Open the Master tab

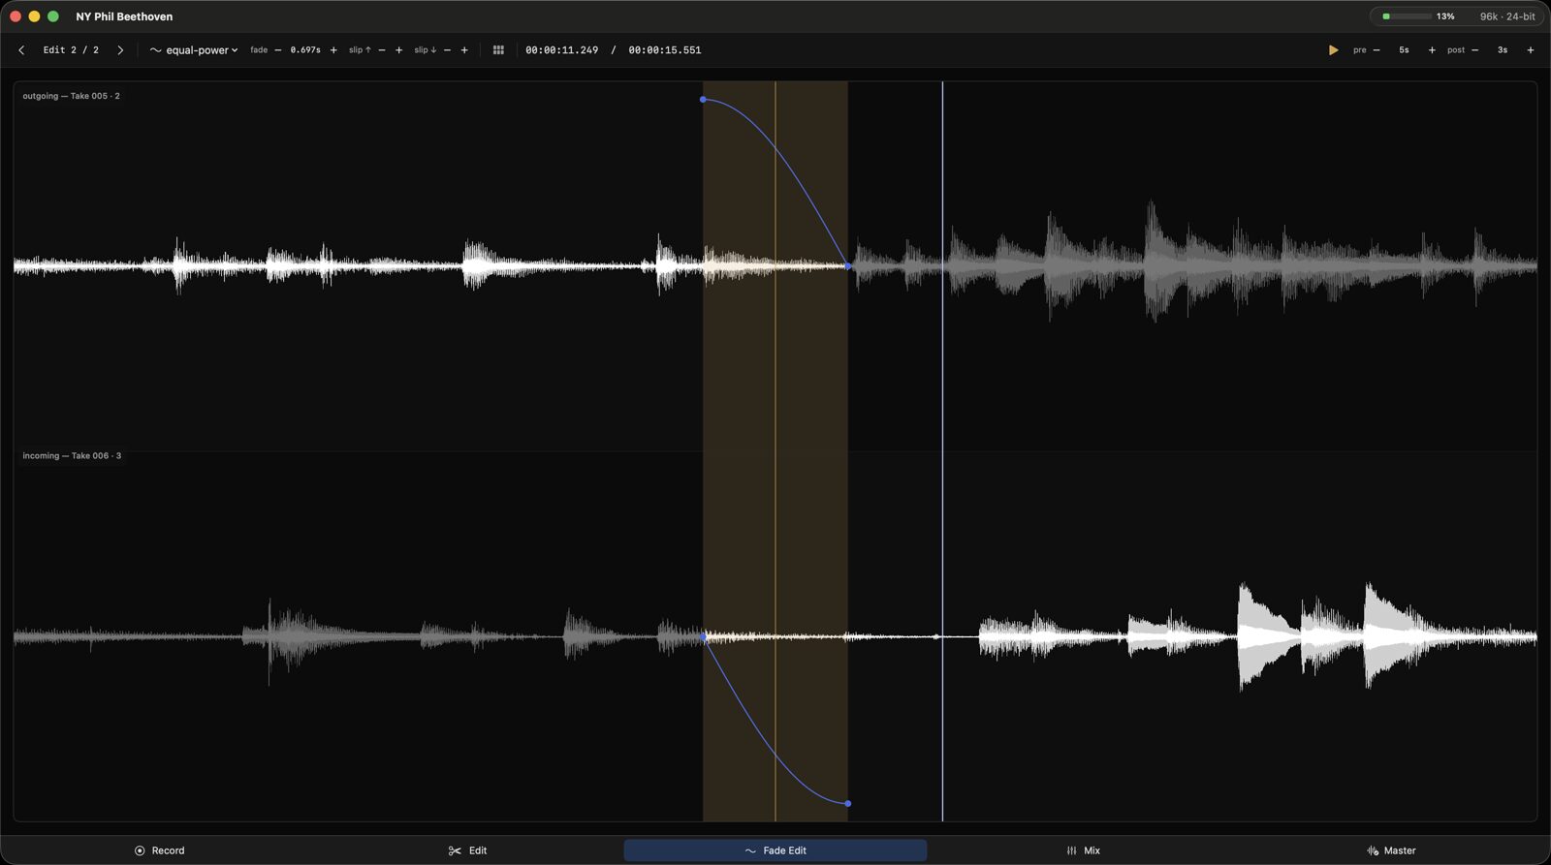pos(1391,850)
